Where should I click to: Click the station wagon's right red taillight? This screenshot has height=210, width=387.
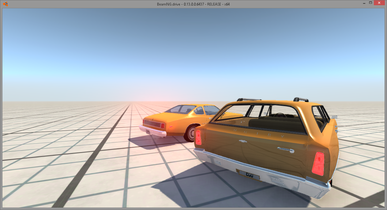318,164
